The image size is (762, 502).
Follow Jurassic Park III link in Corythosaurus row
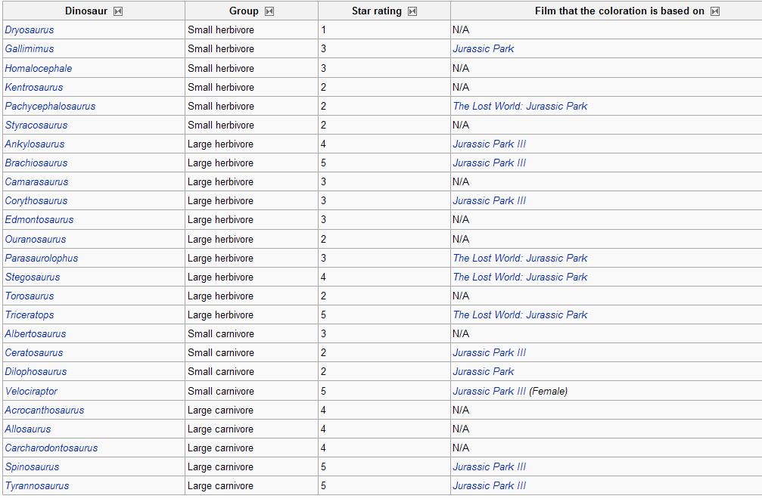pyautogui.click(x=490, y=201)
